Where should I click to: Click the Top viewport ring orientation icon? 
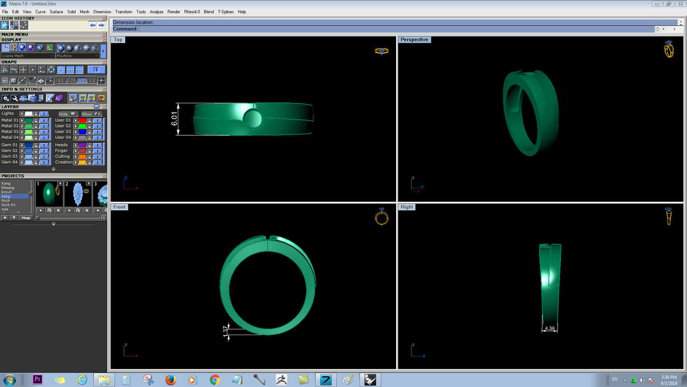click(x=382, y=51)
